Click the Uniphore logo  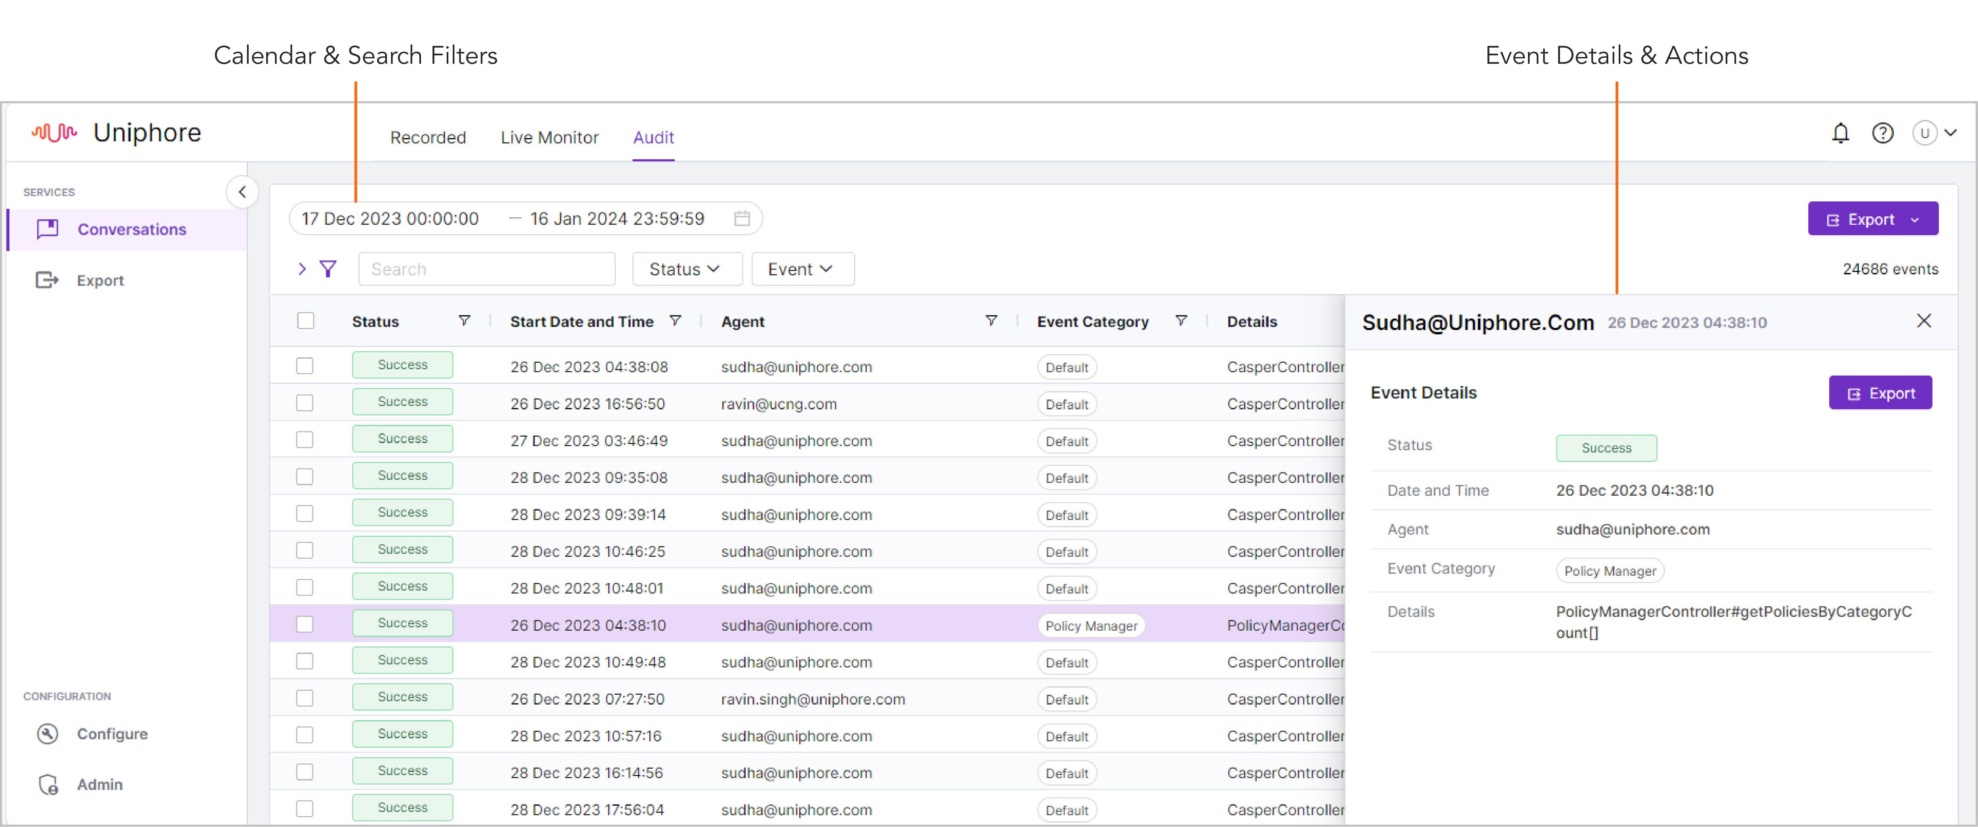tap(116, 133)
